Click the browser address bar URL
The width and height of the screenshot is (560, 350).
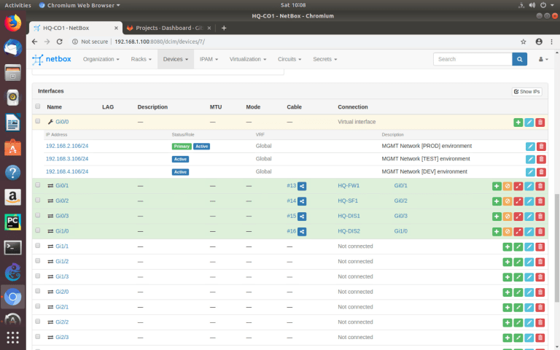[x=160, y=42]
